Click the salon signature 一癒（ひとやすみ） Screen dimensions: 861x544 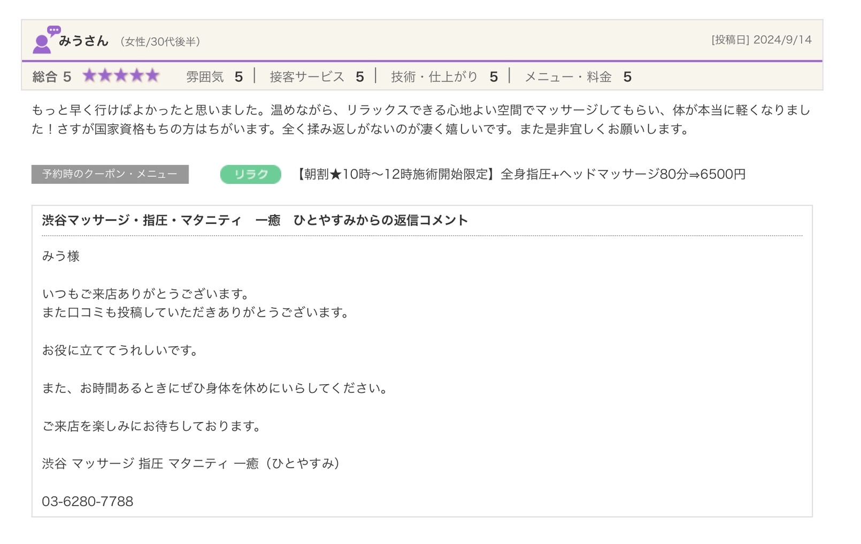click(x=191, y=464)
